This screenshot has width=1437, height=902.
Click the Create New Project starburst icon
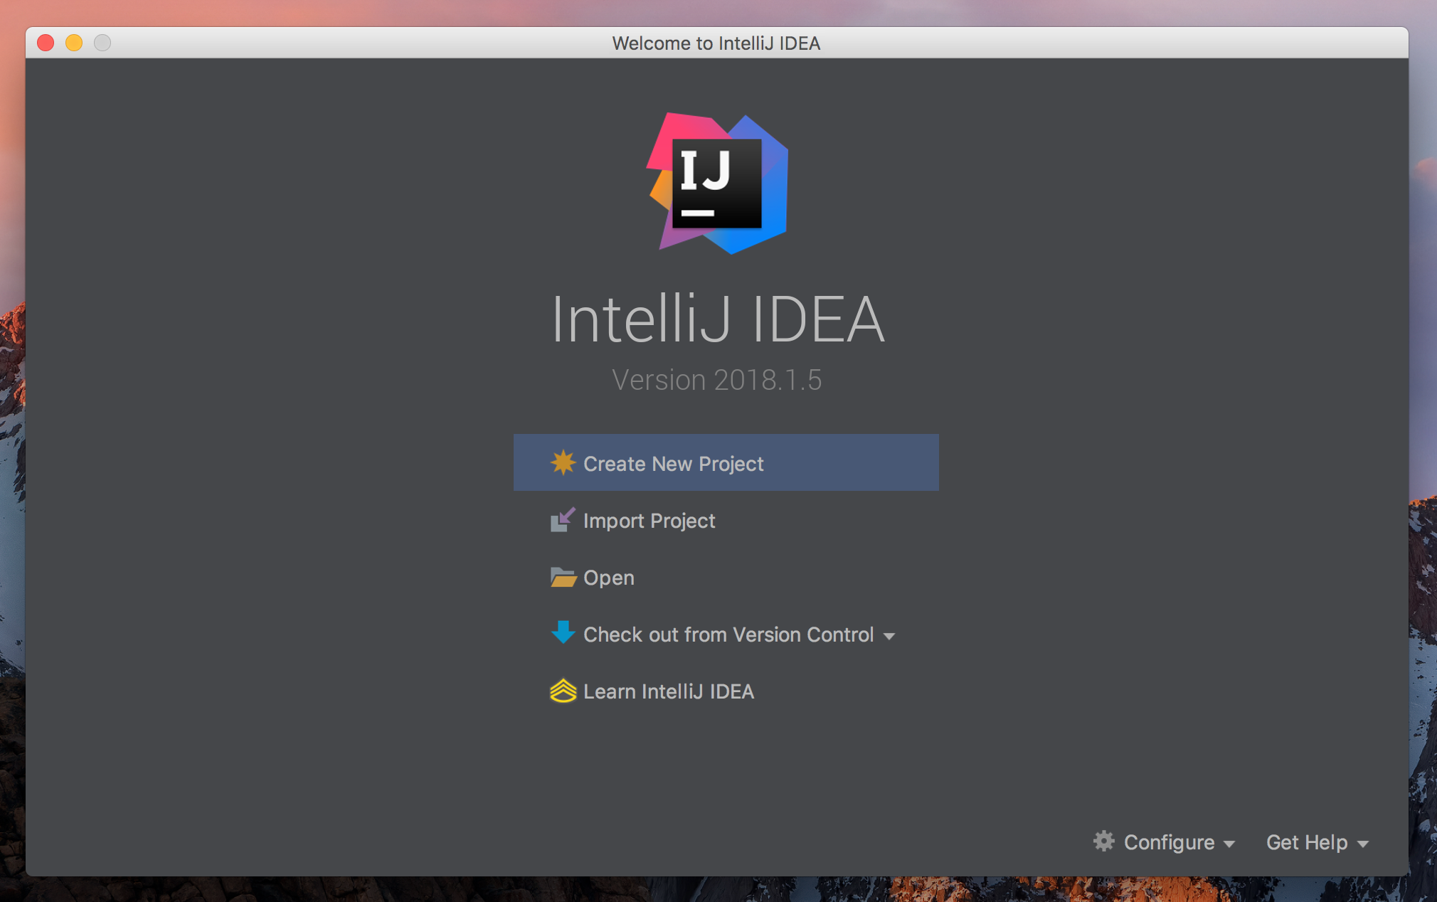click(x=563, y=463)
